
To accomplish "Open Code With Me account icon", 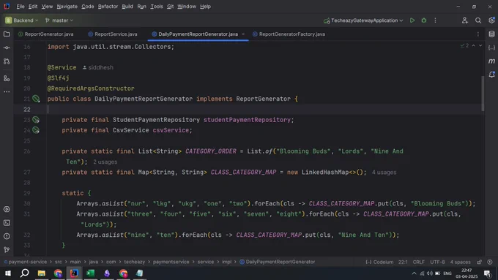I will [x=464, y=20].
